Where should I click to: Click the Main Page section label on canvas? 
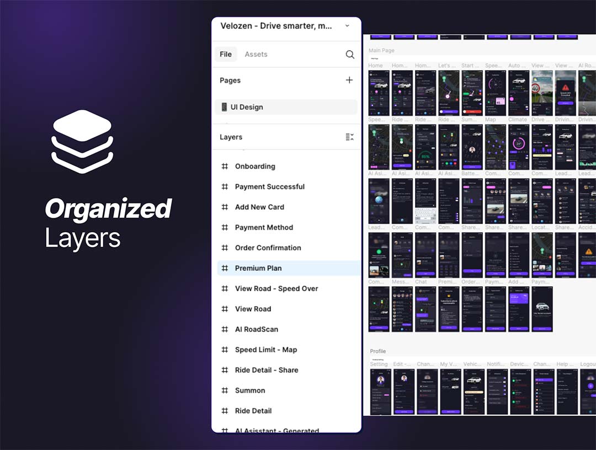(x=381, y=51)
